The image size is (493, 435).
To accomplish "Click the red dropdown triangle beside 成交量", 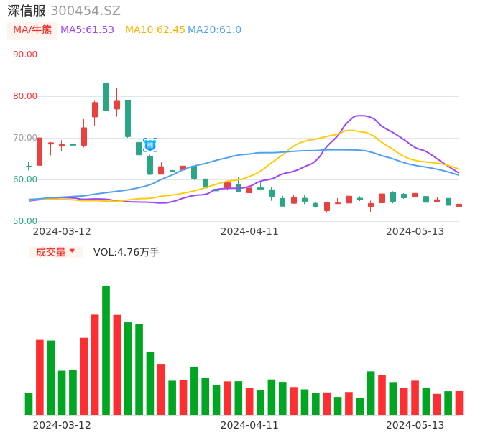I will (x=72, y=251).
